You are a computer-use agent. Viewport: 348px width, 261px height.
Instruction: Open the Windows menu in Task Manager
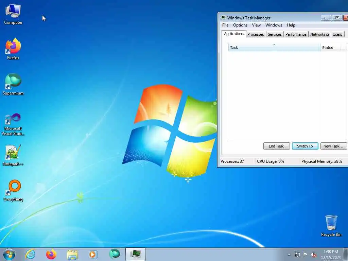(274, 25)
